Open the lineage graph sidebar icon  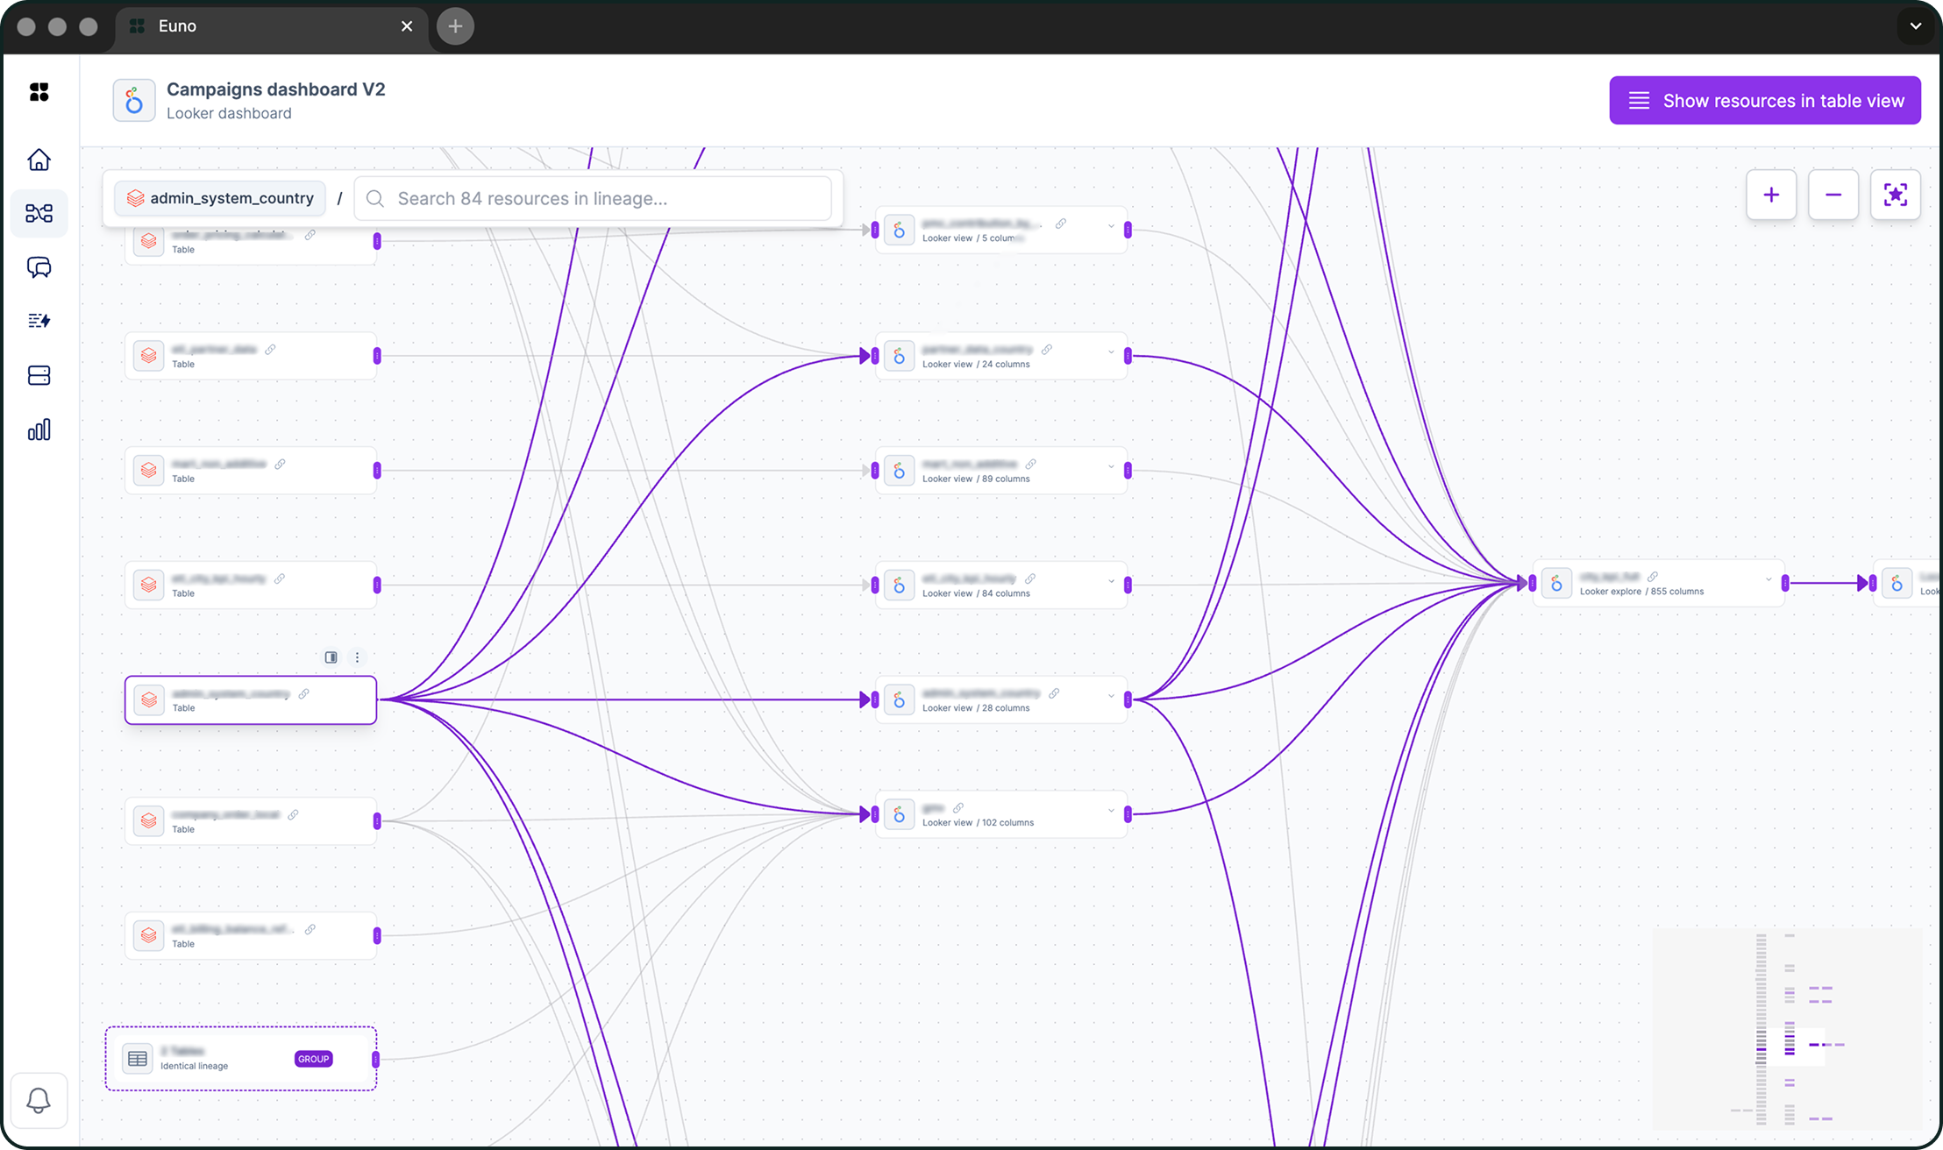[x=39, y=213]
